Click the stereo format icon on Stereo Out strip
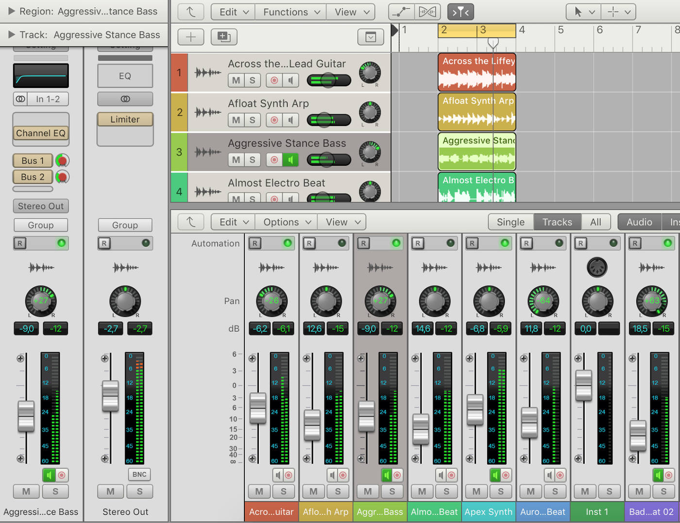Screen dimensions: 680x523 125,99
